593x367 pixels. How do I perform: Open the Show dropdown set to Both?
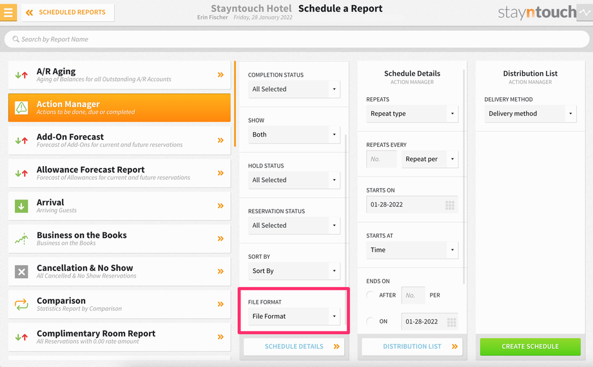point(294,135)
